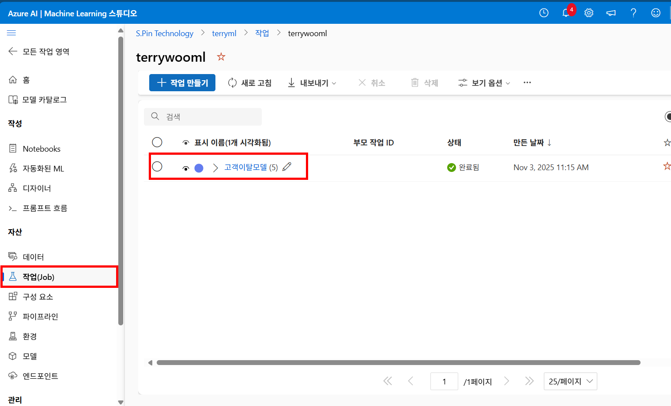This screenshot has height=406, width=671.
Task: Click the sidebar vertical scrollbar
Action: (121, 181)
